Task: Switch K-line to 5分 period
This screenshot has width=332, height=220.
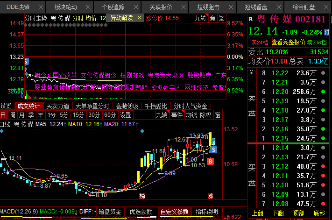Action: pyautogui.click(x=64, y=115)
